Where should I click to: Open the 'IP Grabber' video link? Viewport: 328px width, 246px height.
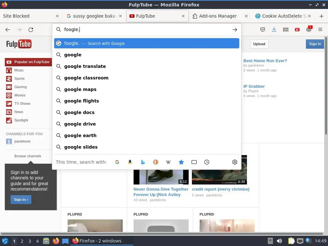(254, 86)
